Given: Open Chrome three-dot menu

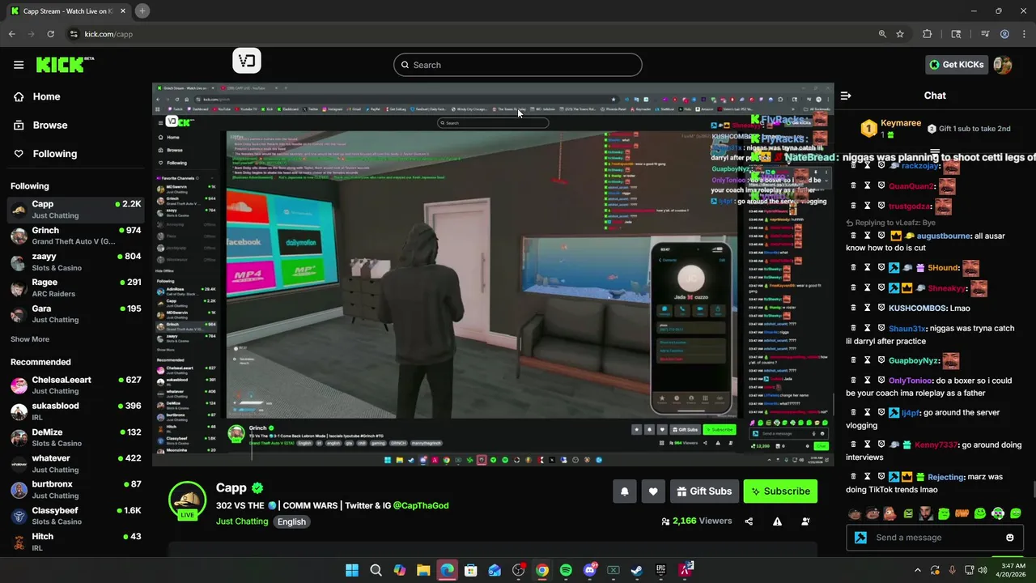Looking at the screenshot, I should pyautogui.click(x=1024, y=34).
